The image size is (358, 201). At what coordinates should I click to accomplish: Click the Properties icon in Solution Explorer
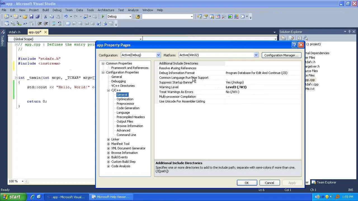(283, 38)
